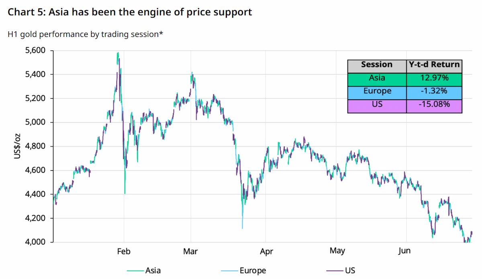Click the Session column header
Viewport: 482px width, 279px height.
tap(377, 65)
